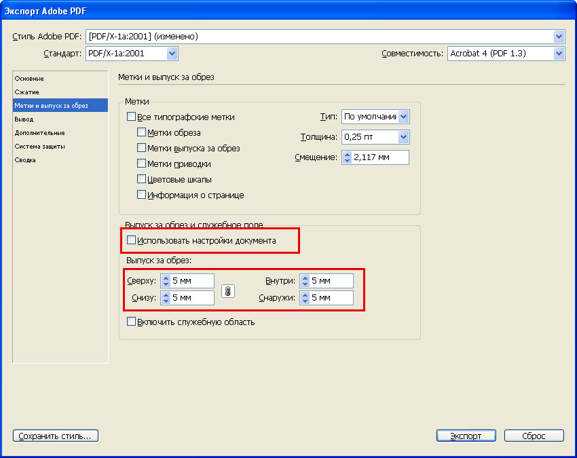Check 'Использовать настройки документа' checkbox
The height and width of the screenshot is (458, 577).
(x=131, y=240)
